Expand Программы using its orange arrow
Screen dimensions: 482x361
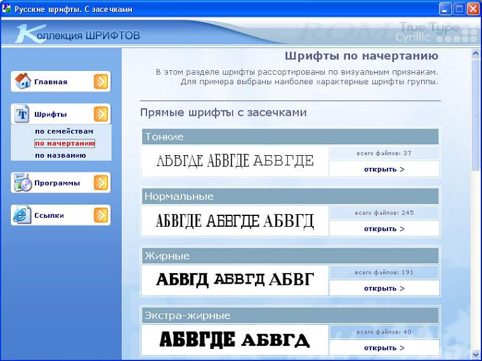click(101, 183)
